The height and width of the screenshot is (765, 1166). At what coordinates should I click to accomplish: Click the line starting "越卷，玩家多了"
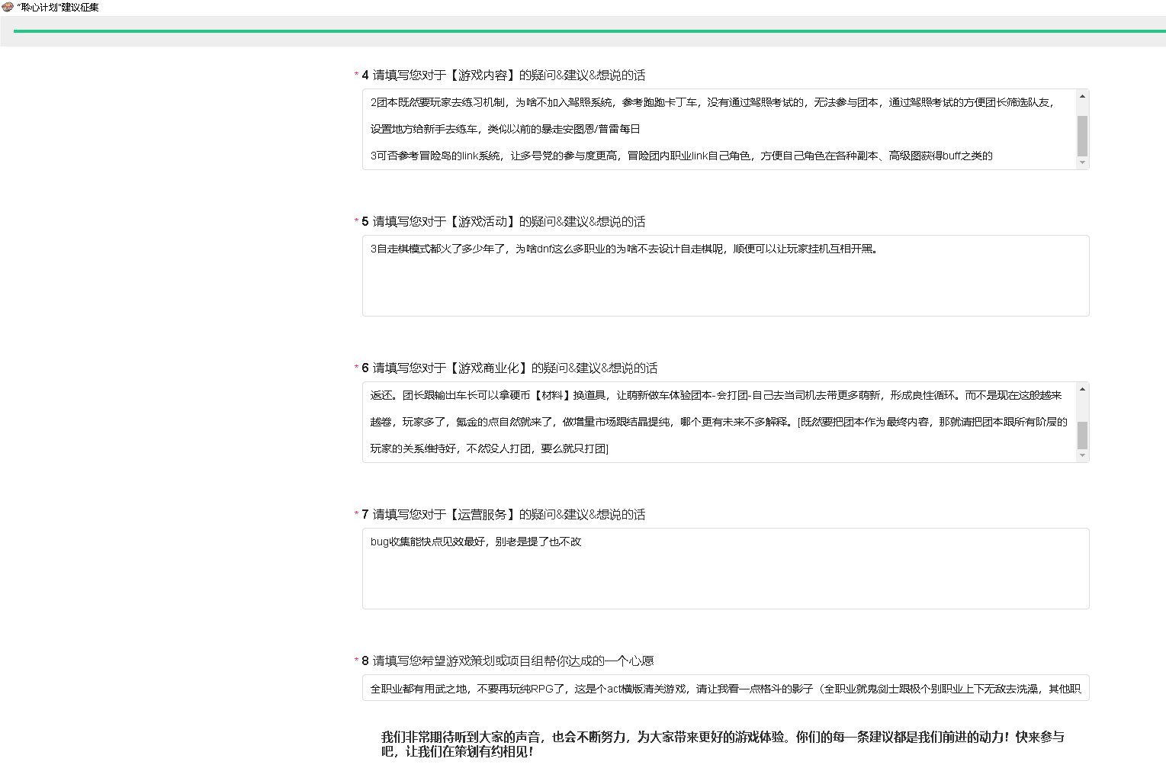click(719, 422)
